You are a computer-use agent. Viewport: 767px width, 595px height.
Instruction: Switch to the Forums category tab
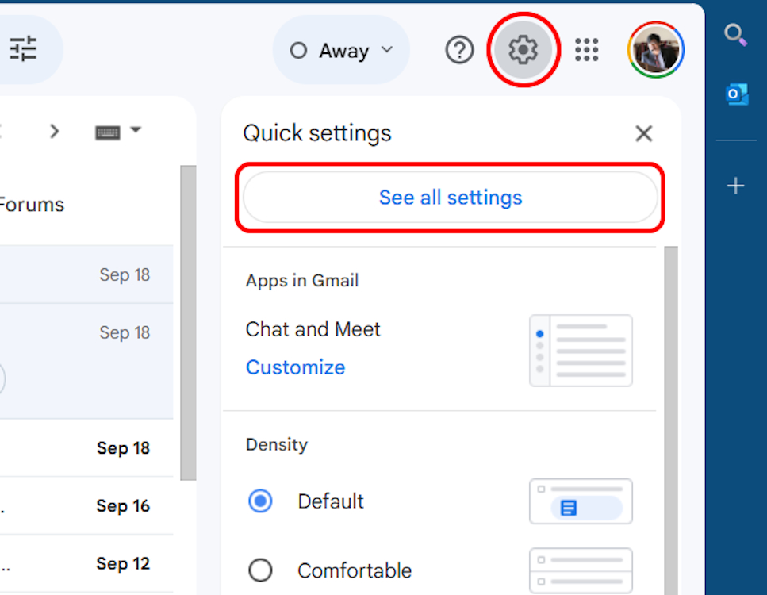[32, 204]
